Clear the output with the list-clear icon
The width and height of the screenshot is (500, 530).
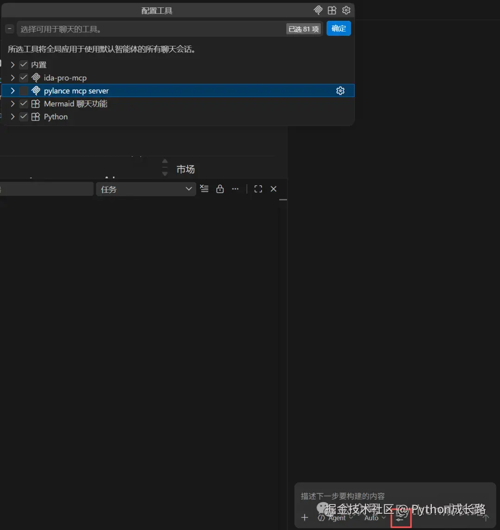coord(204,189)
